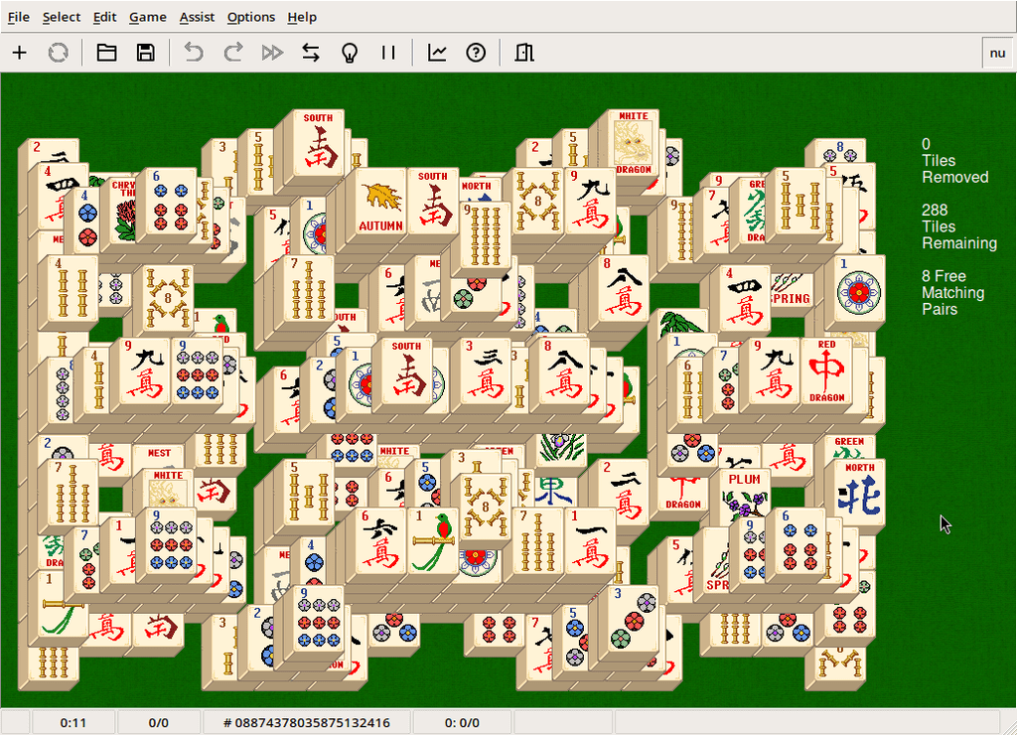Click the '288 Tiles Remaining' counter
This screenshot has width=1017, height=735.
tap(959, 226)
